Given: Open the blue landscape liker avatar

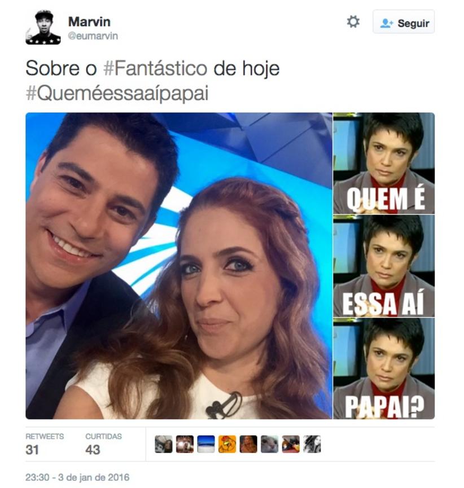Looking at the screenshot, I should pos(206,444).
